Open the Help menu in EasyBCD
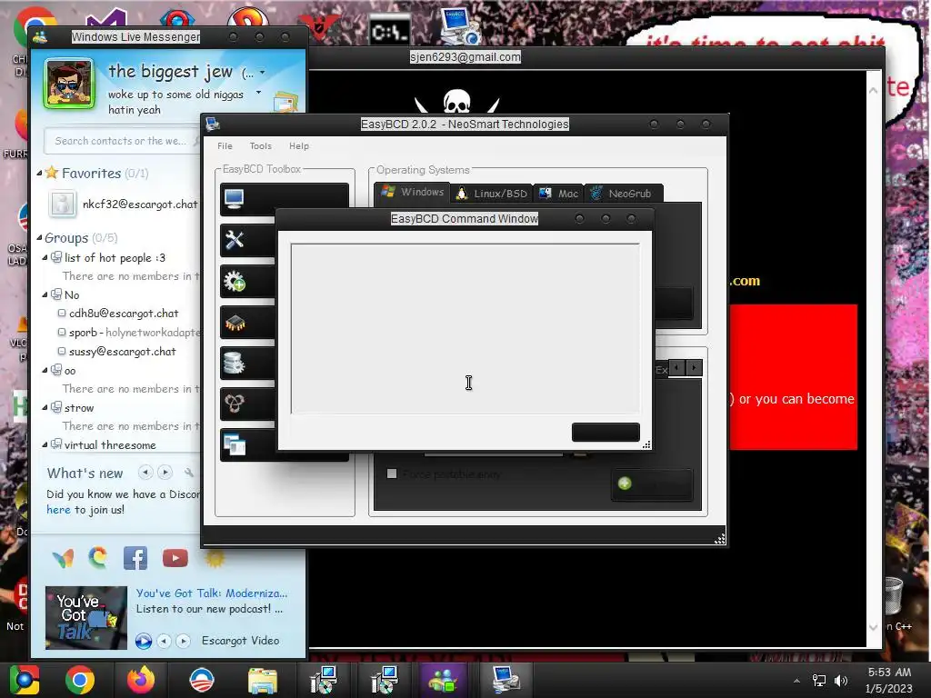Screen dimensions: 931x698 pyautogui.click(x=298, y=146)
